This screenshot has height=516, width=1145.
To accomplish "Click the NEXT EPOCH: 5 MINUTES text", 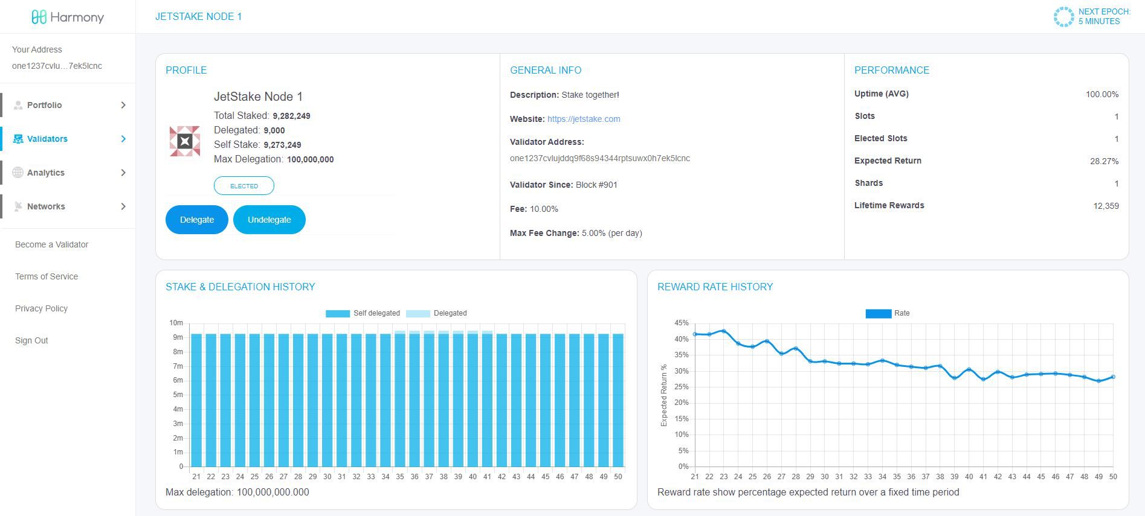I will pos(1105,16).
